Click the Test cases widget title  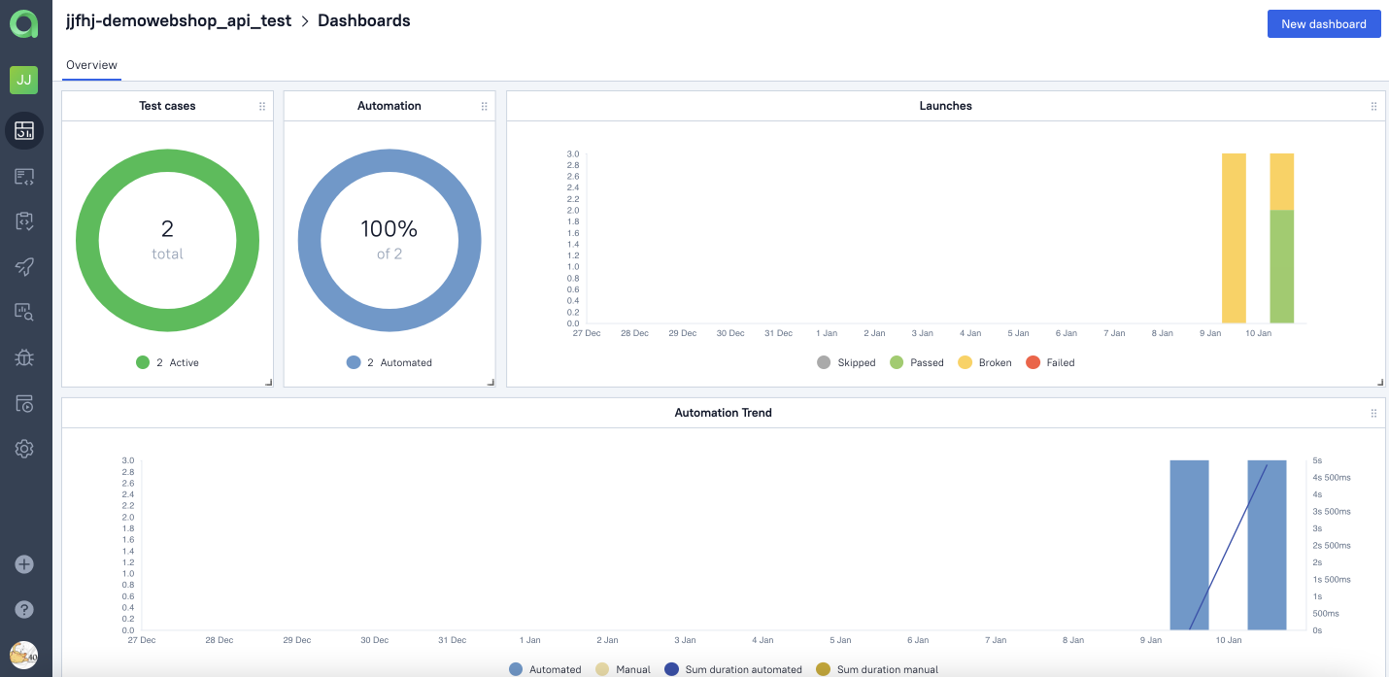pyautogui.click(x=167, y=106)
